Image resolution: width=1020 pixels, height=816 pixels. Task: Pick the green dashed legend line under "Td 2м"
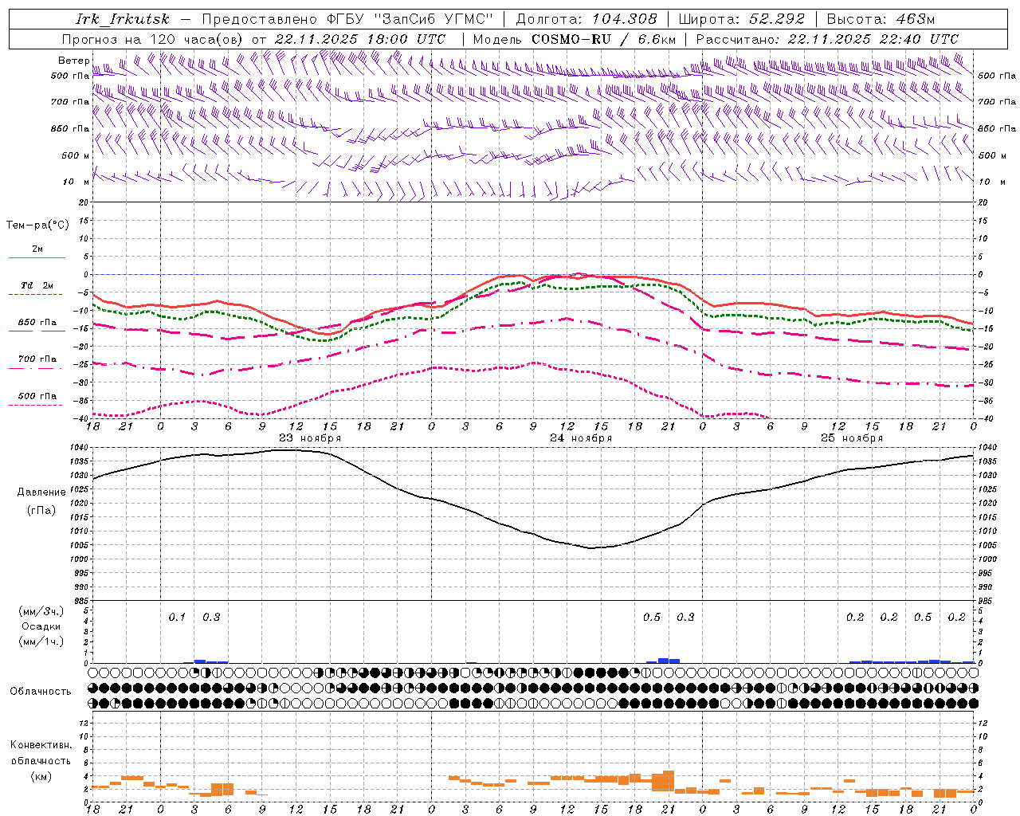pos(35,295)
